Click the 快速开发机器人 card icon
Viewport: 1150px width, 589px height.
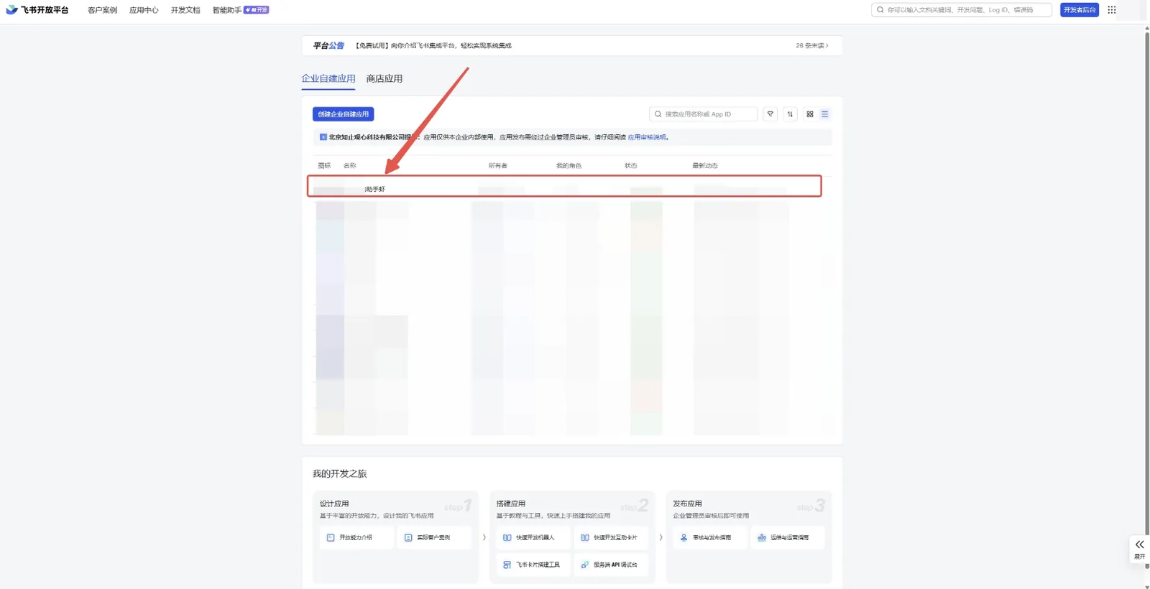507,537
